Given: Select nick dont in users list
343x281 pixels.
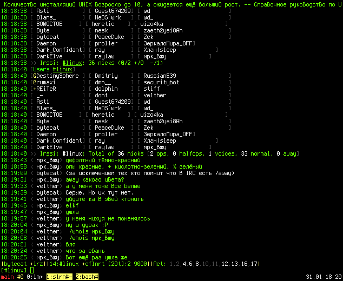Looking at the screenshot, I should point(101,95).
